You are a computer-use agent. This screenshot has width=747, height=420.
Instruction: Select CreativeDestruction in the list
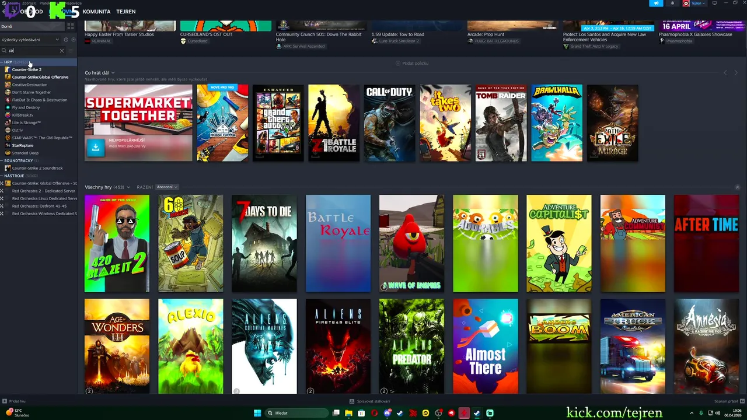click(39, 85)
